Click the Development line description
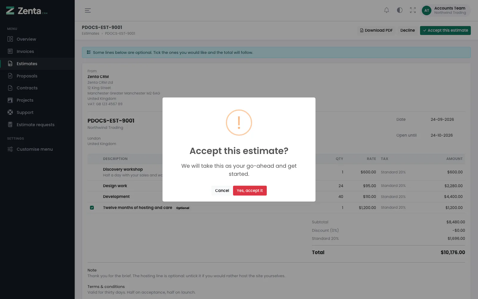 116,196
